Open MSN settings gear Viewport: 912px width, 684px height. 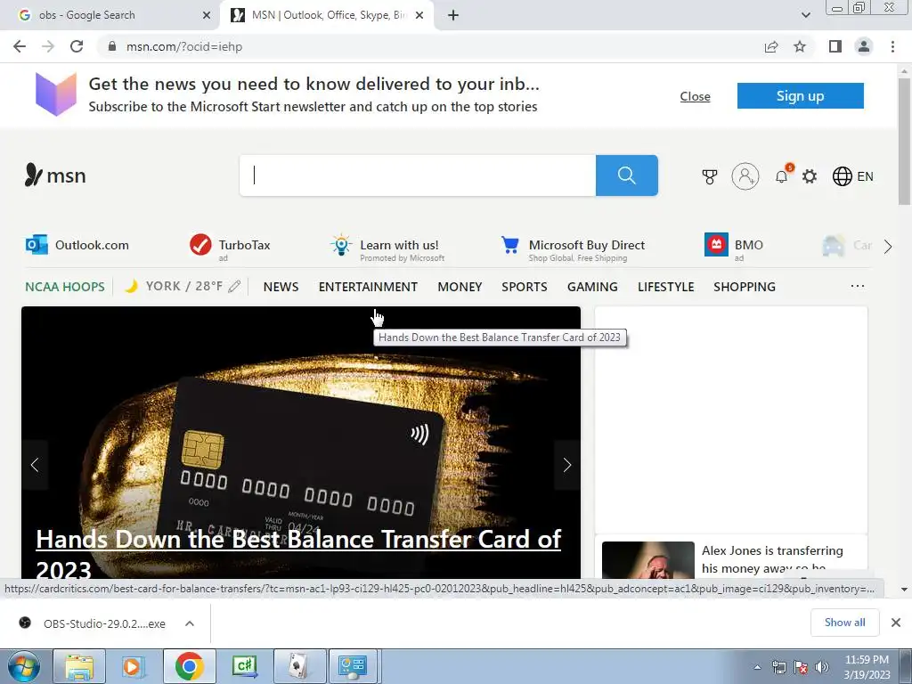pyautogui.click(x=810, y=176)
